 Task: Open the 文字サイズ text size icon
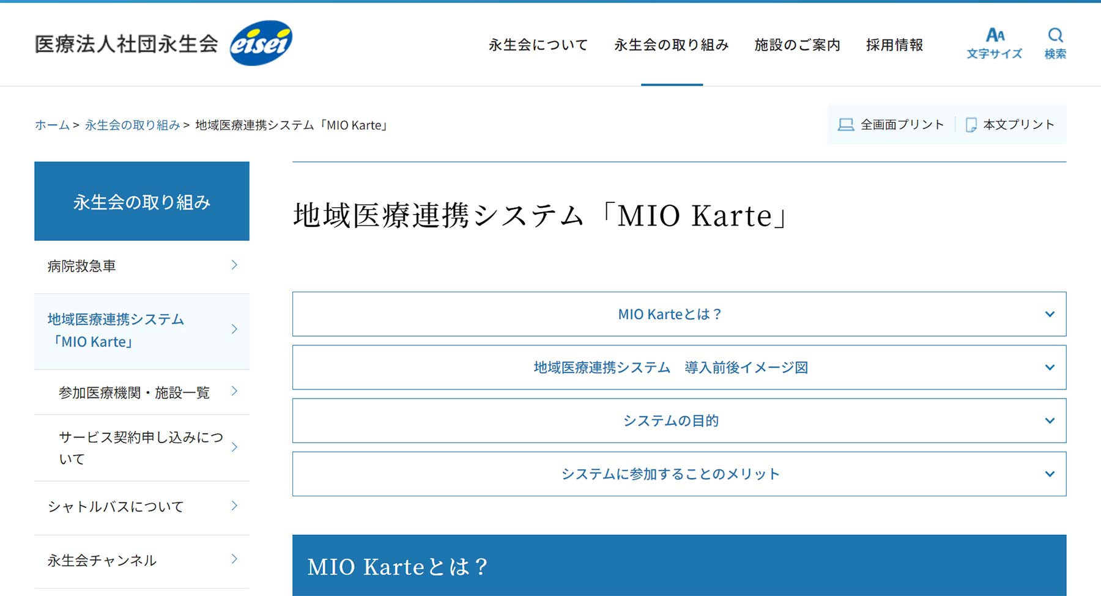coord(995,35)
